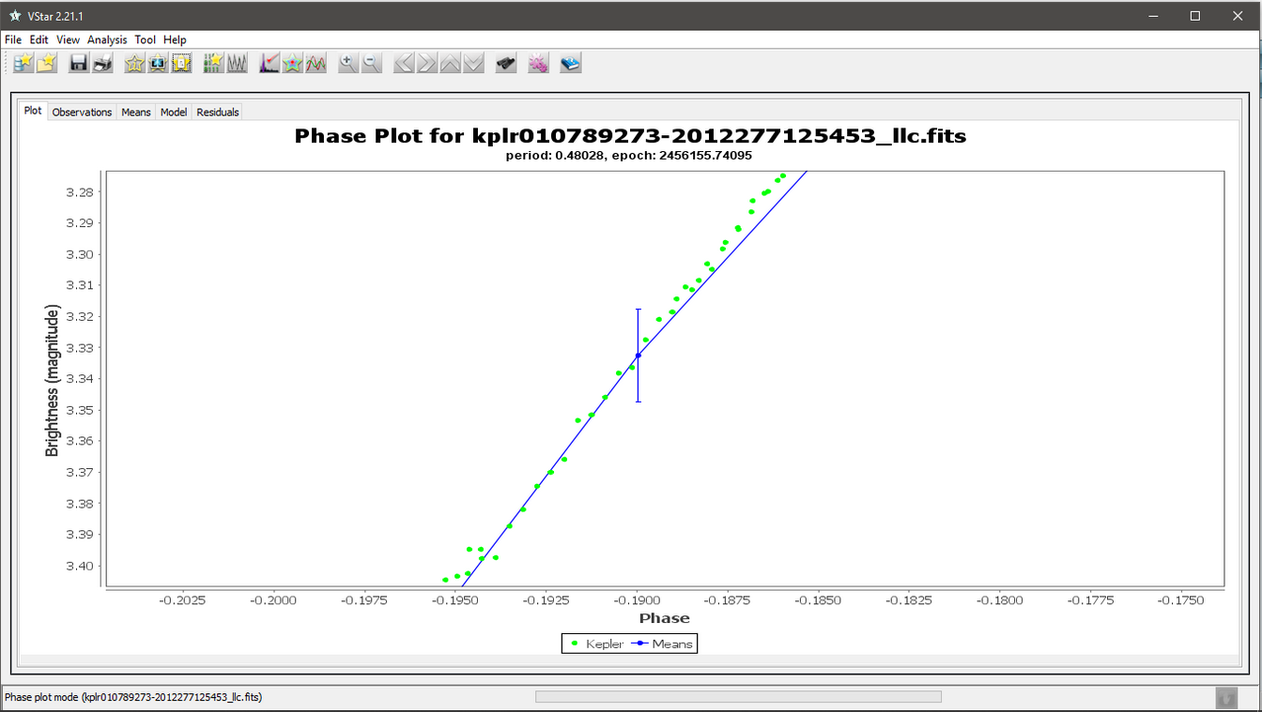Screen dimensions: 1262x712
Task: Open New Star from File icon
Action: pos(47,63)
